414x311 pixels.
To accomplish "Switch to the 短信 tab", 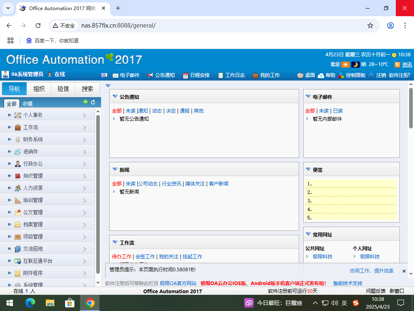I will [63, 89].
